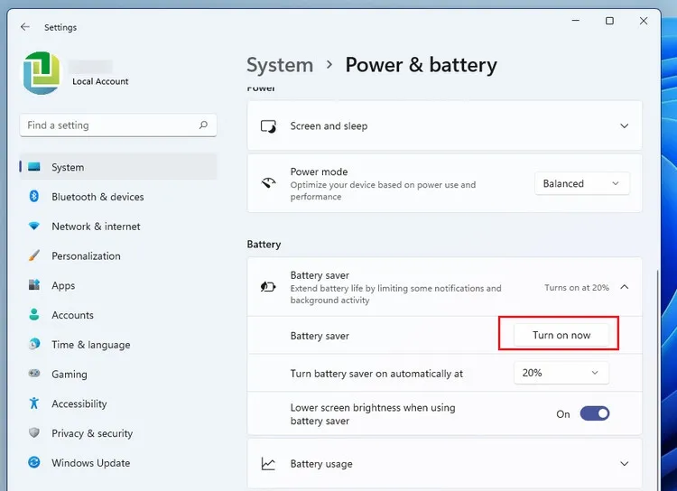Click the Network & internet wifi icon
677x491 pixels.
pyautogui.click(x=34, y=227)
